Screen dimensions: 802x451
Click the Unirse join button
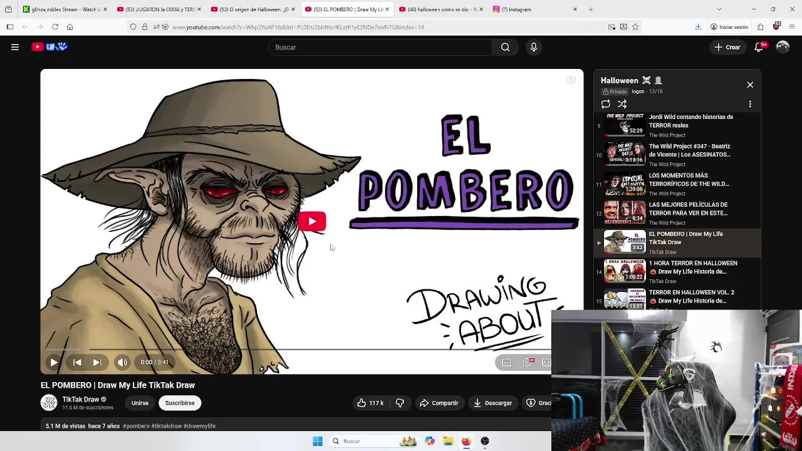[140, 403]
